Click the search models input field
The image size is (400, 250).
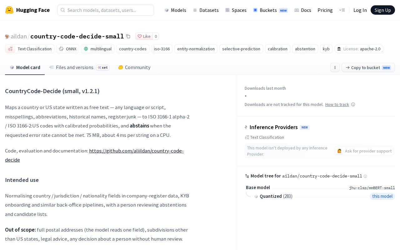pyautogui.click(x=106, y=10)
